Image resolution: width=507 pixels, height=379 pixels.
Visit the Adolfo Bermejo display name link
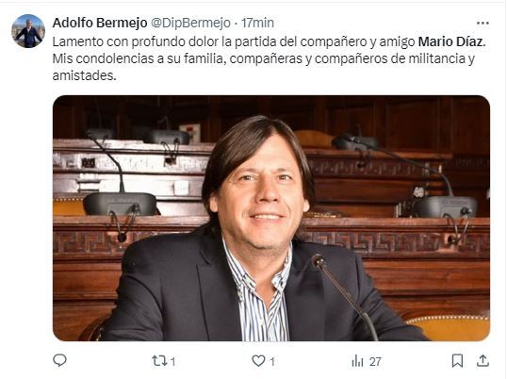coord(100,23)
